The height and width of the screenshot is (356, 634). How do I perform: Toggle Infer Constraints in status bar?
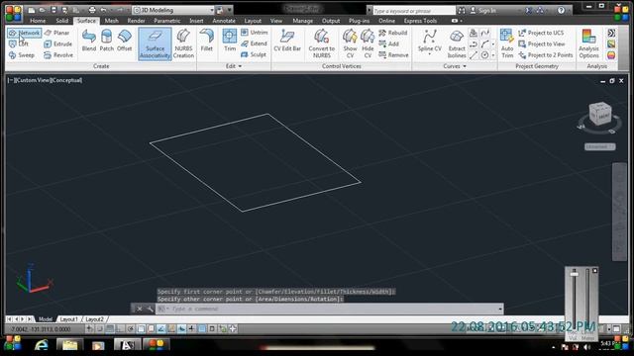(x=89, y=328)
